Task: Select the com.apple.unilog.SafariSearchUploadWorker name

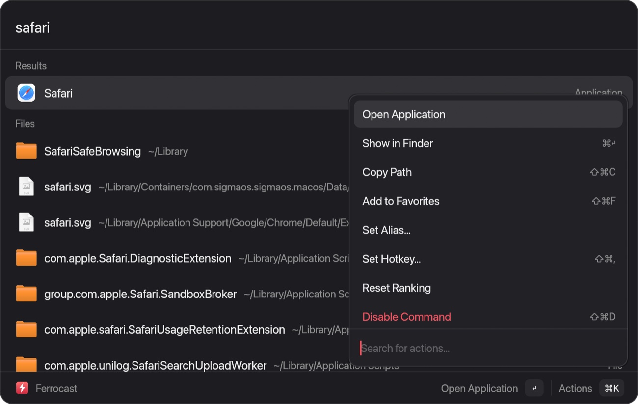Action: 156,365
